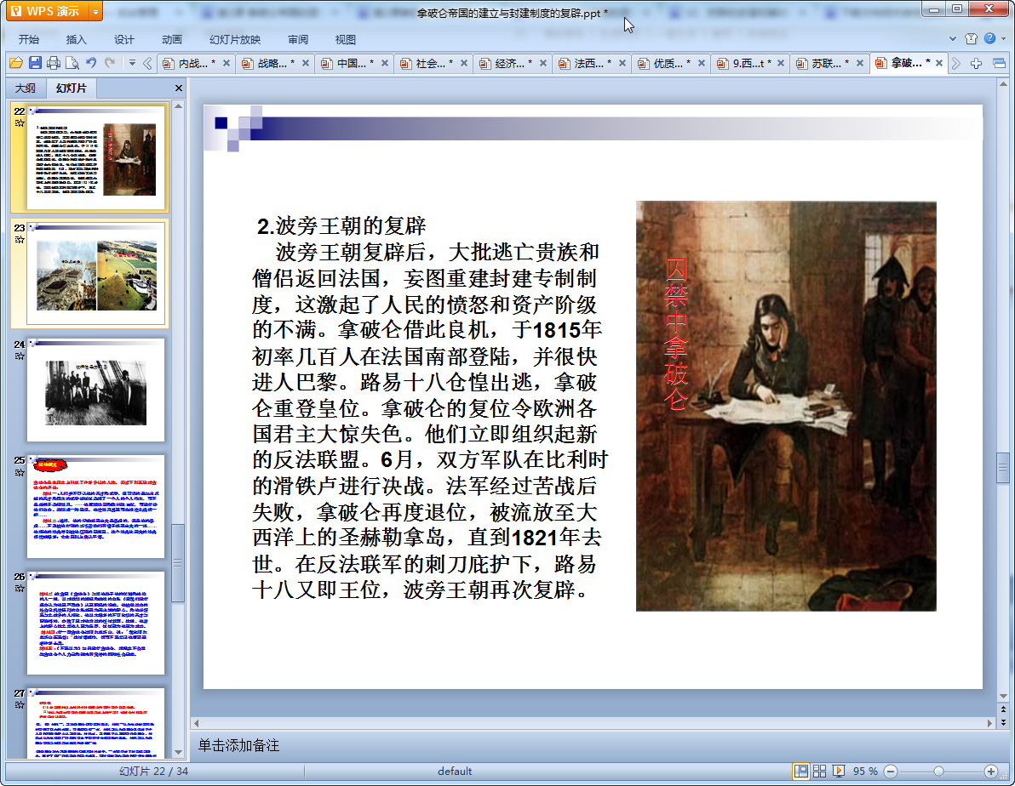Select slide 22 thumbnail
Image resolution: width=1015 pixels, height=786 pixels.
pyautogui.click(x=96, y=158)
